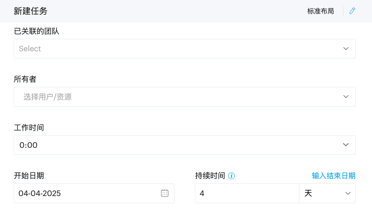Click the 持续时间 field label
This screenshot has height=210, width=372.
click(x=210, y=176)
